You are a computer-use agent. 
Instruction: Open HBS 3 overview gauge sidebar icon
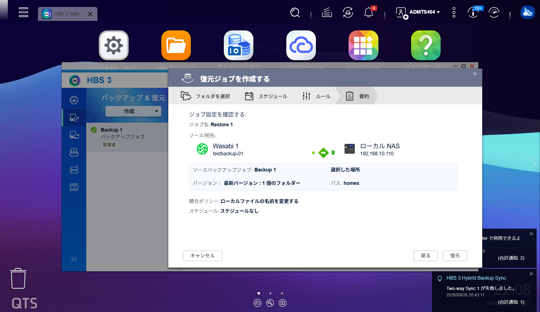click(74, 100)
